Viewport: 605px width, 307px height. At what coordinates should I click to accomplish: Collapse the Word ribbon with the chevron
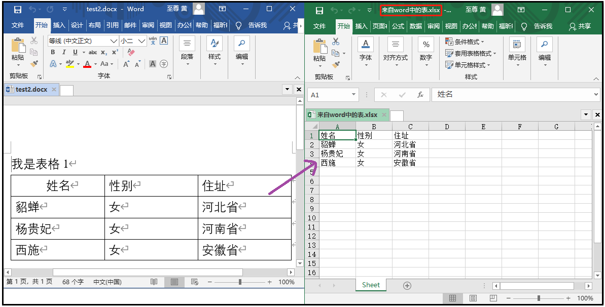coord(298,77)
